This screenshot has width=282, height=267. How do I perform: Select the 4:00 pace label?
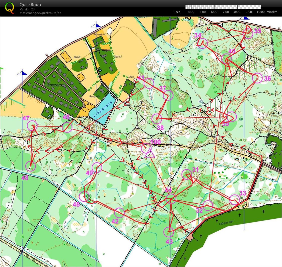[x=191, y=12]
